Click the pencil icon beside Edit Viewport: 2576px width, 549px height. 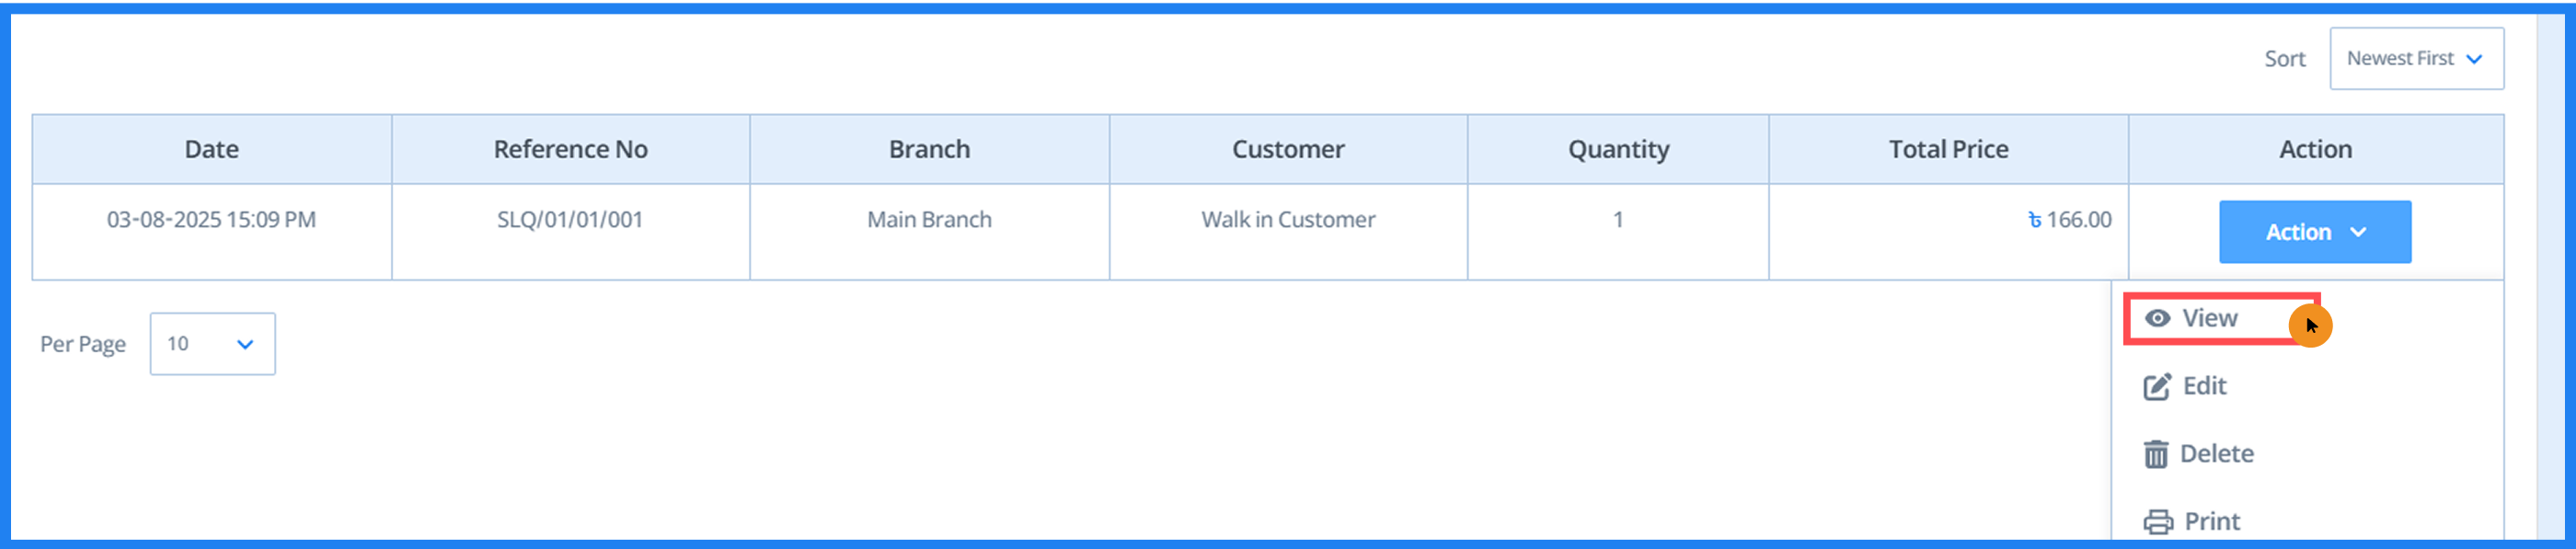pos(2157,385)
